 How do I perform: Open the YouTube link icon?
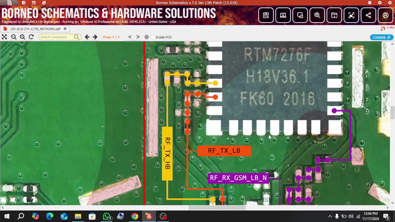point(34,3)
